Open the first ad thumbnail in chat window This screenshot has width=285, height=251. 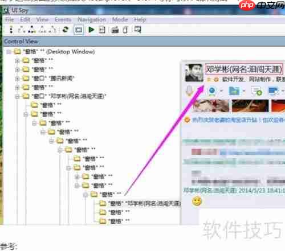click(x=211, y=106)
